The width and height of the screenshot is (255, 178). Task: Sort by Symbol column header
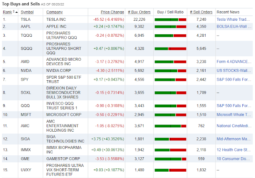pos(27,12)
